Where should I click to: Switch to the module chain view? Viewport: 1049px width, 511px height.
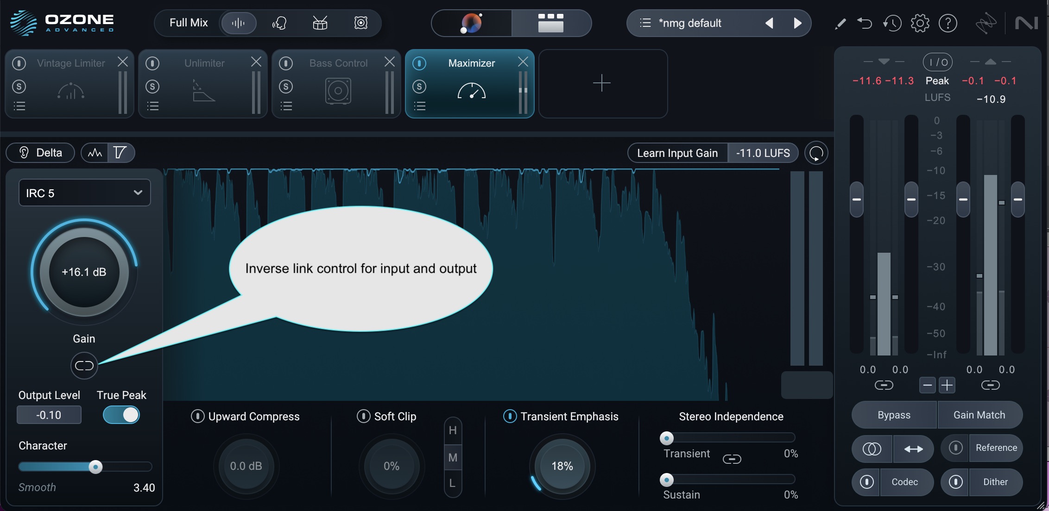[x=551, y=23]
